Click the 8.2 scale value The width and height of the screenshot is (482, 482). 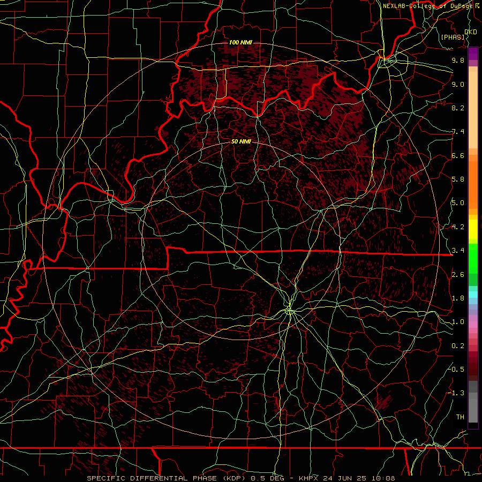[x=458, y=108]
